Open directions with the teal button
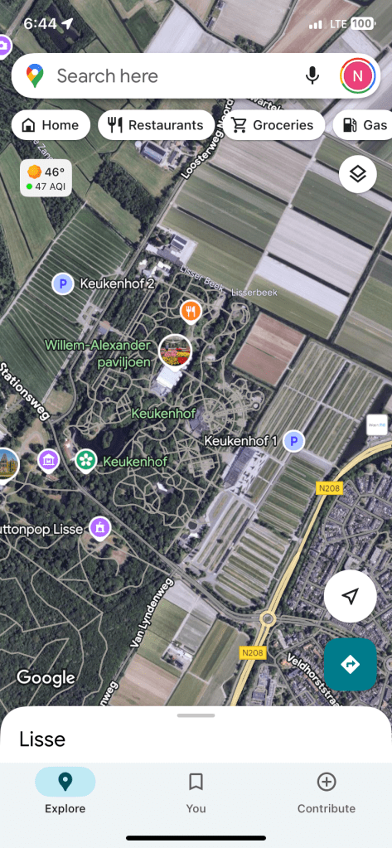This screenshot has height=848, width=392. pos(350,664)
